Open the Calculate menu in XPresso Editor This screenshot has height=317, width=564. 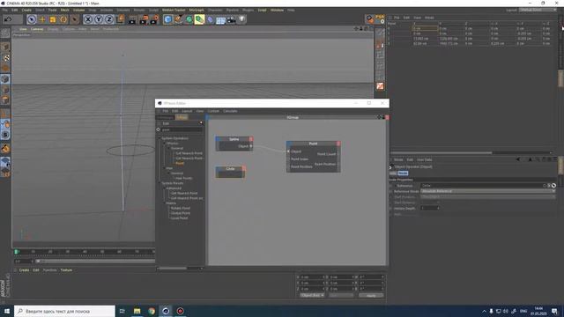pos(230,111)
